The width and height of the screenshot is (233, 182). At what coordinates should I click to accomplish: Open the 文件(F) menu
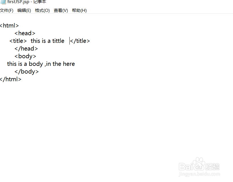[7, 11]
